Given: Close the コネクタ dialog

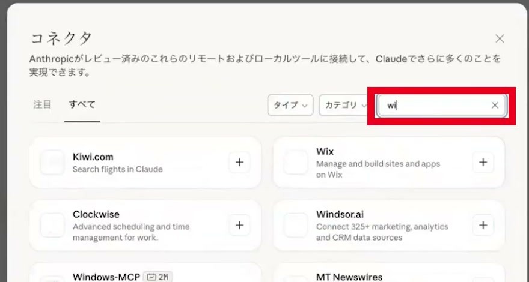Looking at the screenshot, I should click(x=500, y=39).
